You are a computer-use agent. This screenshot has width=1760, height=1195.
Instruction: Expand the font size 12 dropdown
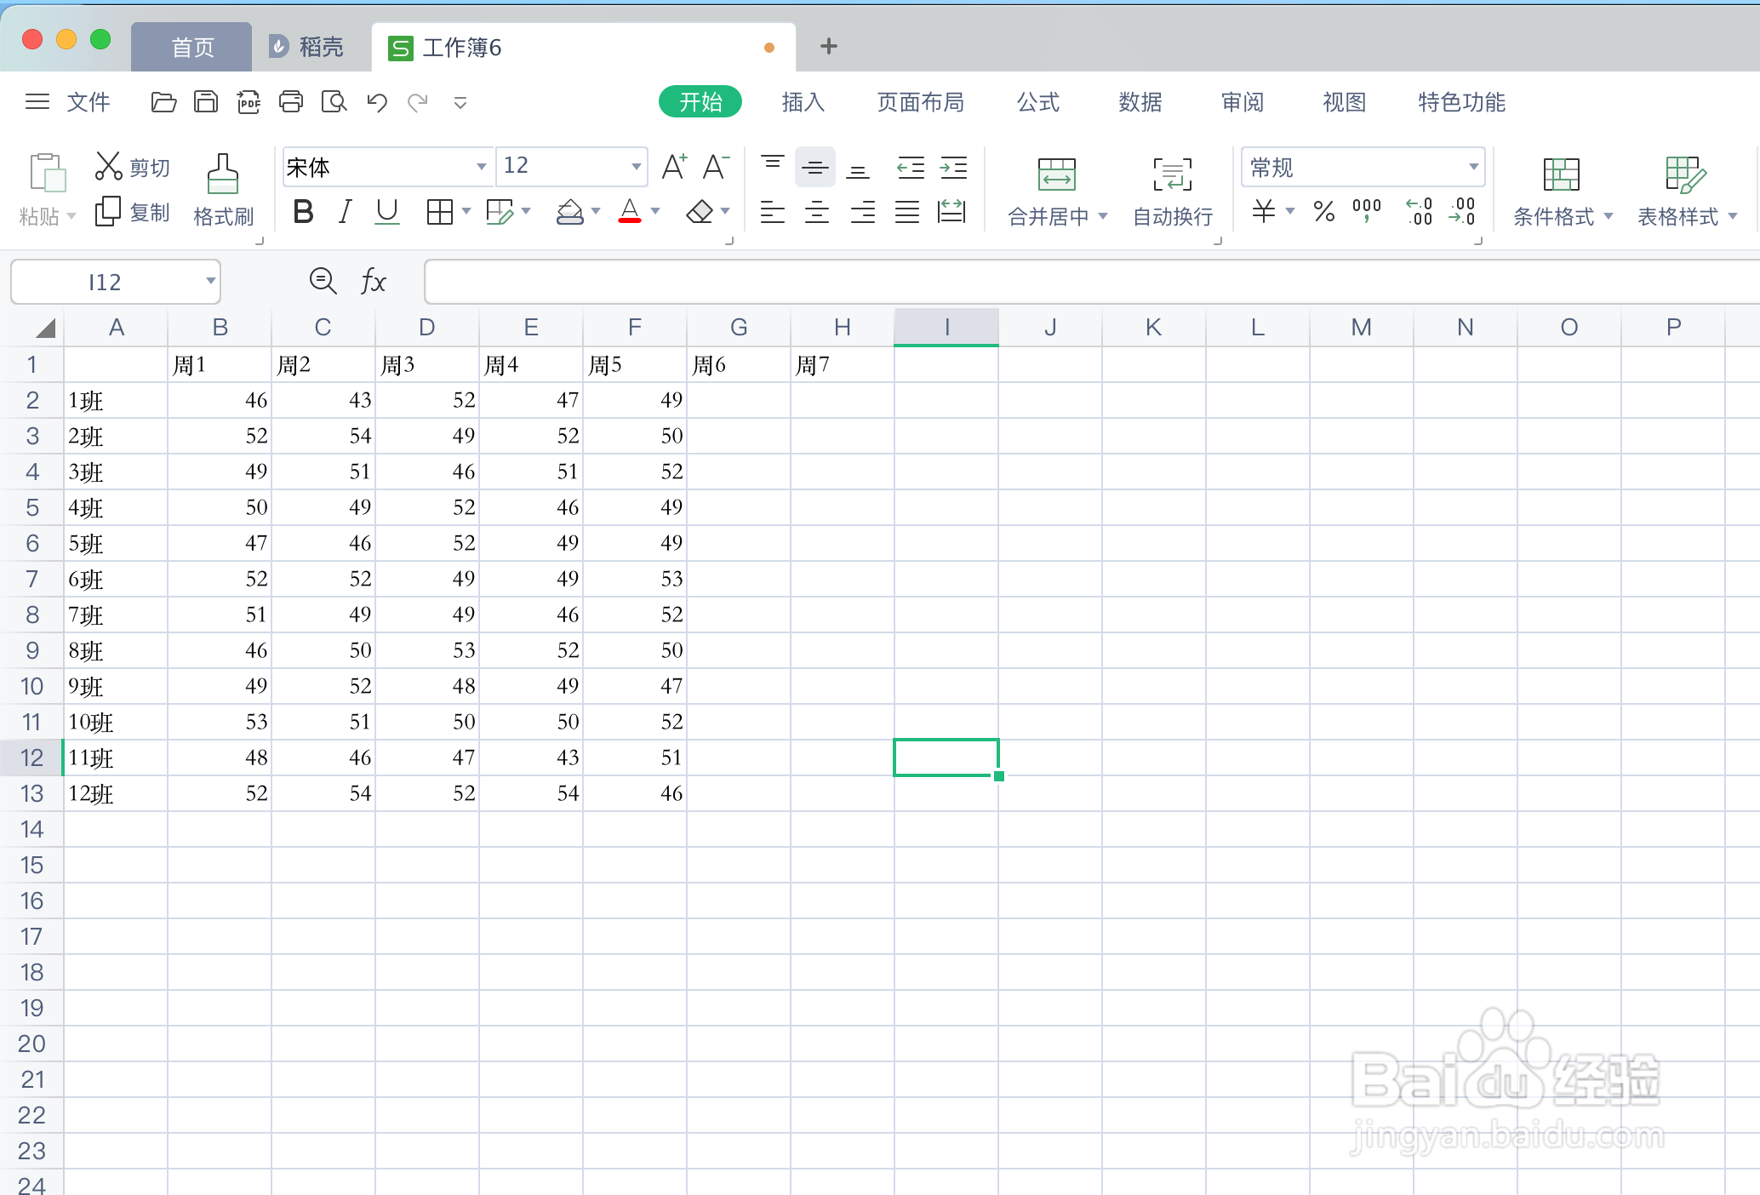(x=636, y=167)
